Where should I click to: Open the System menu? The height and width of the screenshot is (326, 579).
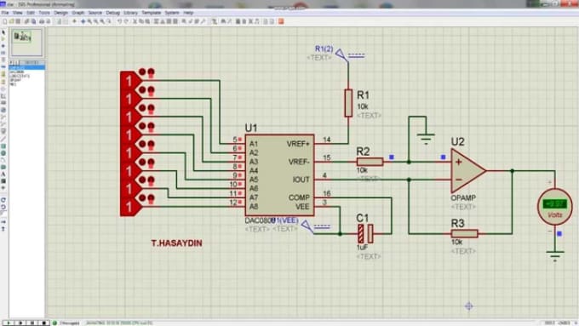click(172, 13)
